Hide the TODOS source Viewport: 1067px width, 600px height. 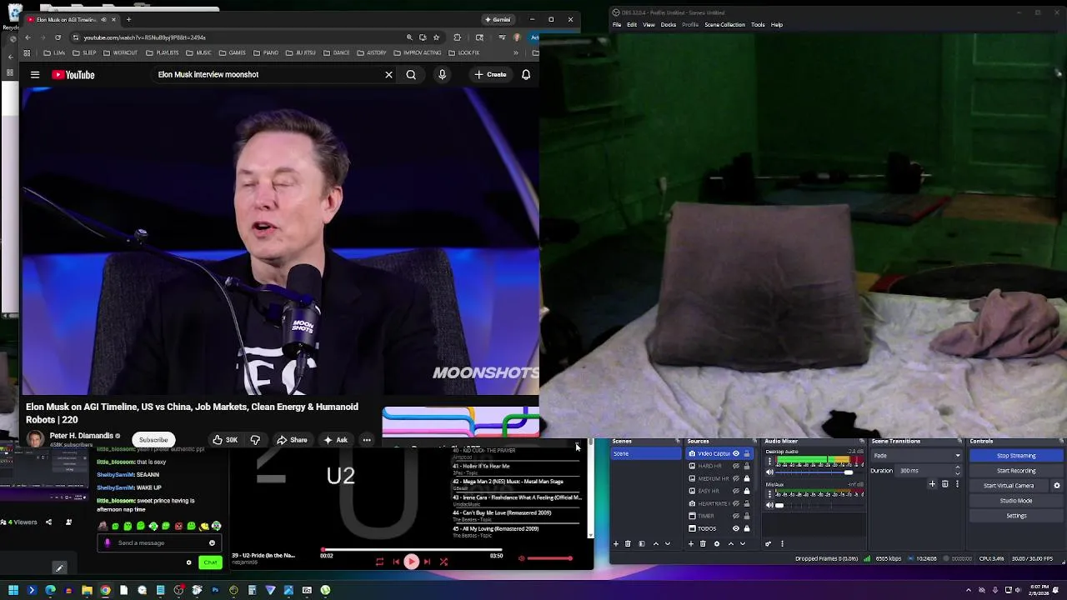point(736,528)
